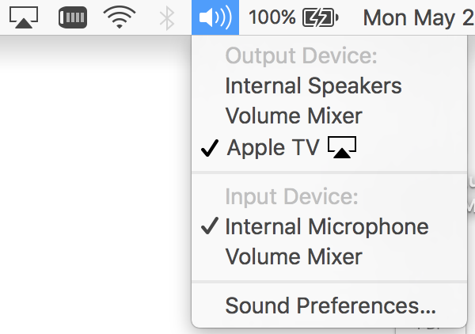Choose Volume Mixer under Input Device
The height and width of the screenshot is (334, 475).
[294, 256]
